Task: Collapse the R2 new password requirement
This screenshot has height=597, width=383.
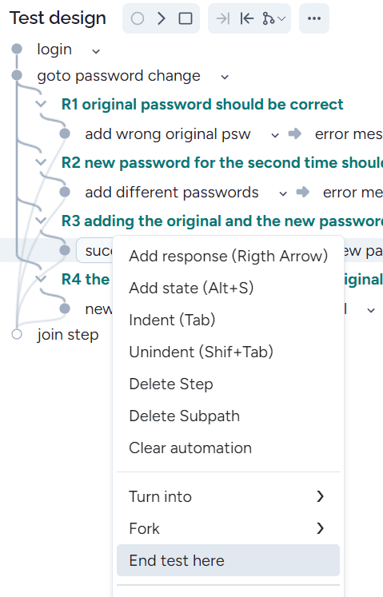Action: click(41, 162)
